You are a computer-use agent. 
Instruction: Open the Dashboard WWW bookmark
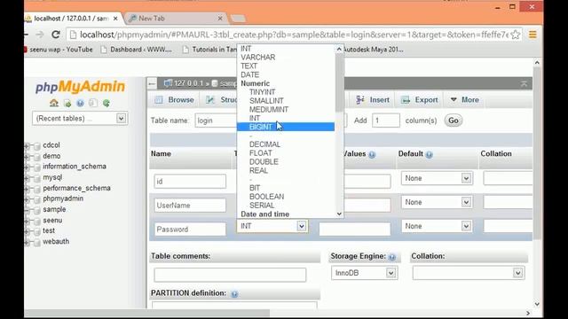click(x=137, y=50)
